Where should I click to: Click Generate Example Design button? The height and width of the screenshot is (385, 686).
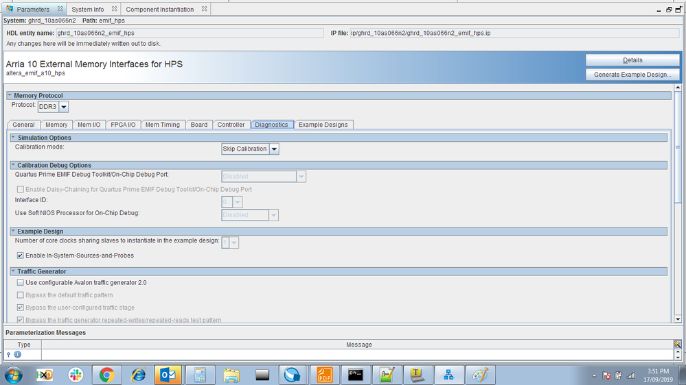click(x=632, y=75)
